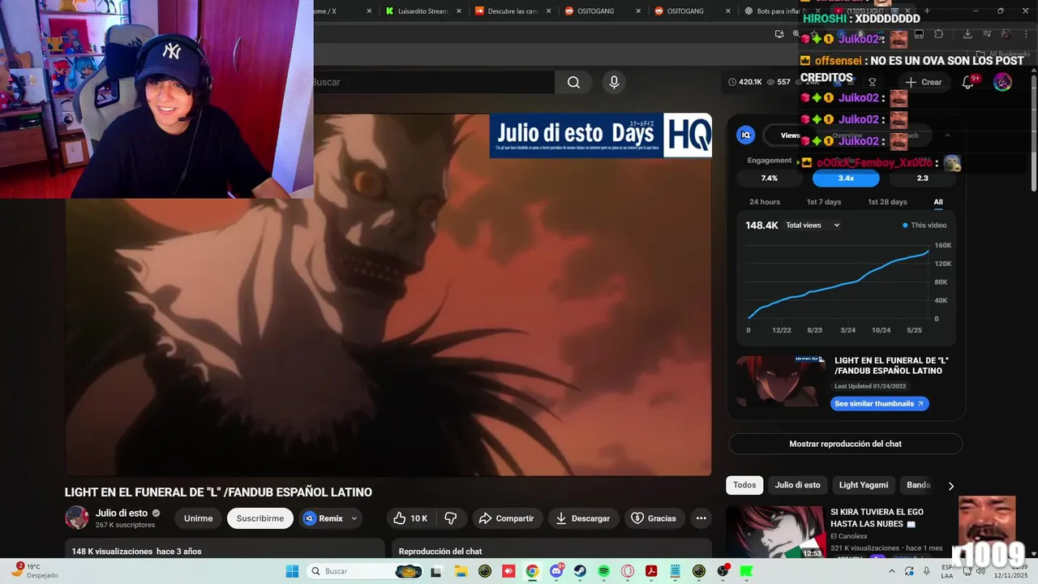Switch to the All time range tab

pyautogui.click(x=938, y=202)
